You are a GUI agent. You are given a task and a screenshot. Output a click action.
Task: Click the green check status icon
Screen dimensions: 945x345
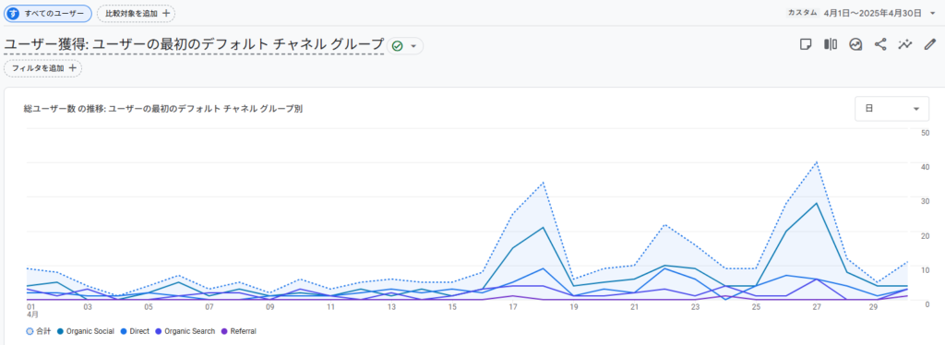397,46
